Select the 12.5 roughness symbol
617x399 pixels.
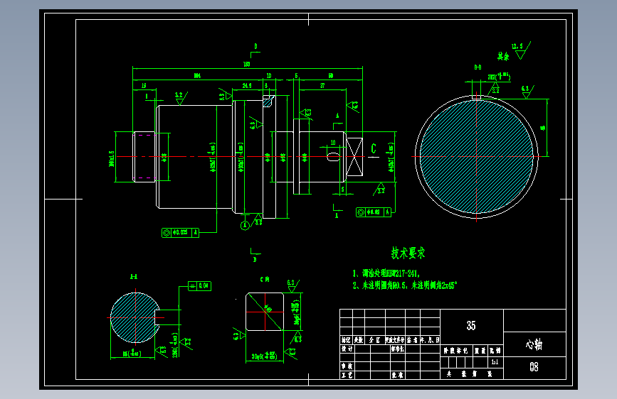[x=521, y=50]
